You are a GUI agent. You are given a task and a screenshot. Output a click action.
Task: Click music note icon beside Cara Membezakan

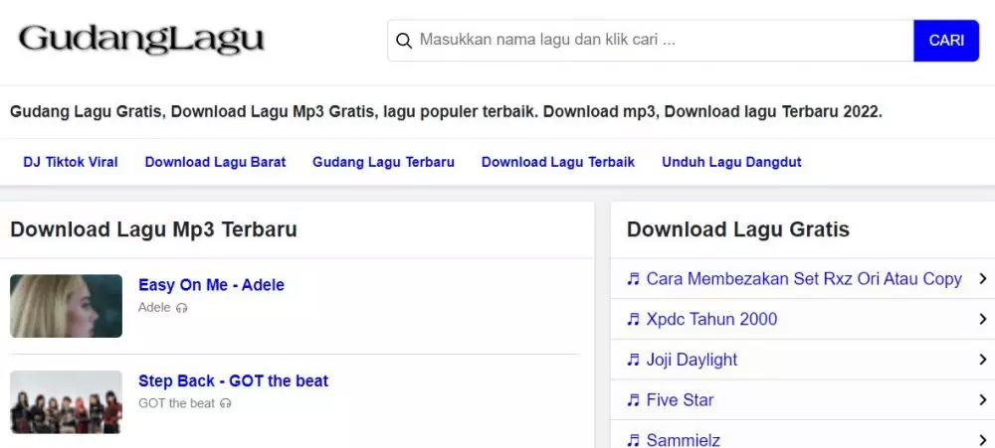click(633, 279)
